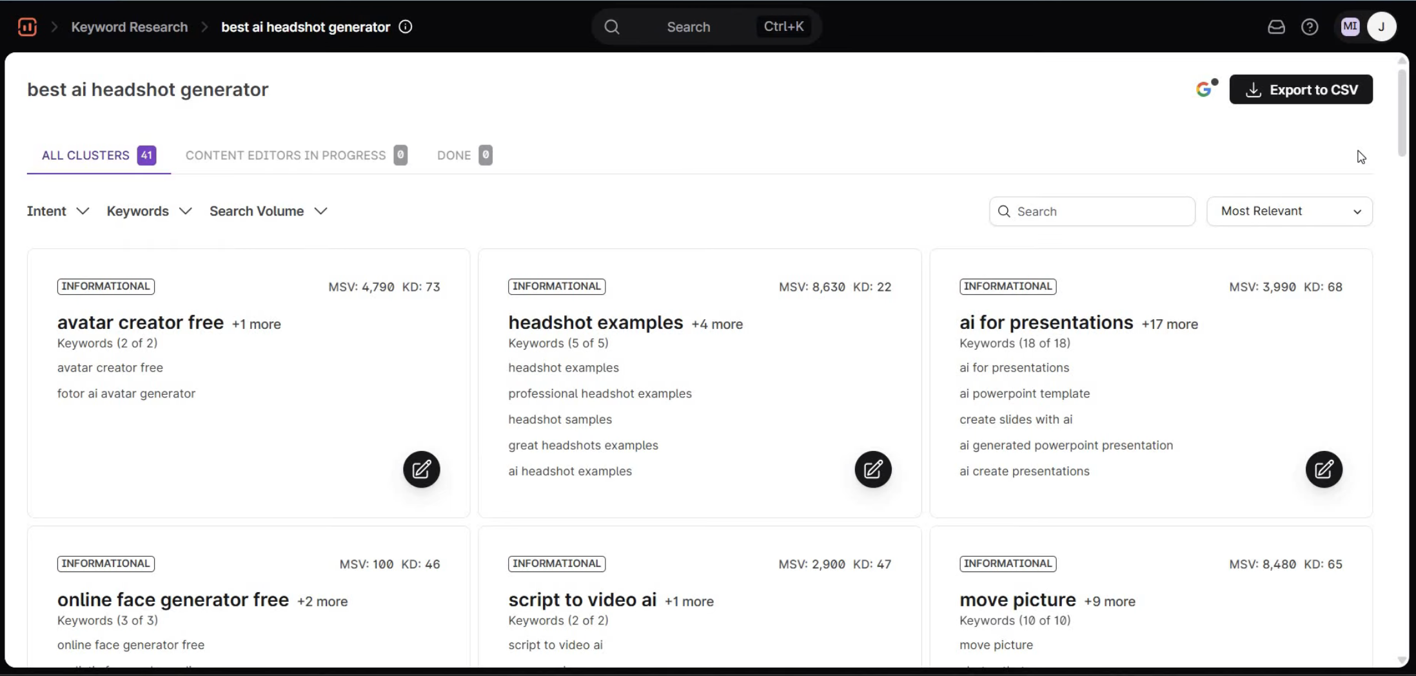Export clusters to CSV

pos(1301,89)
